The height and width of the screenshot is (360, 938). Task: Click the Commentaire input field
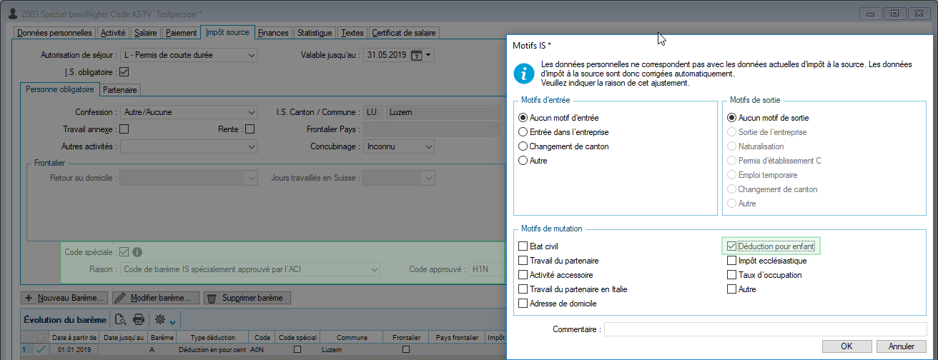765,329
